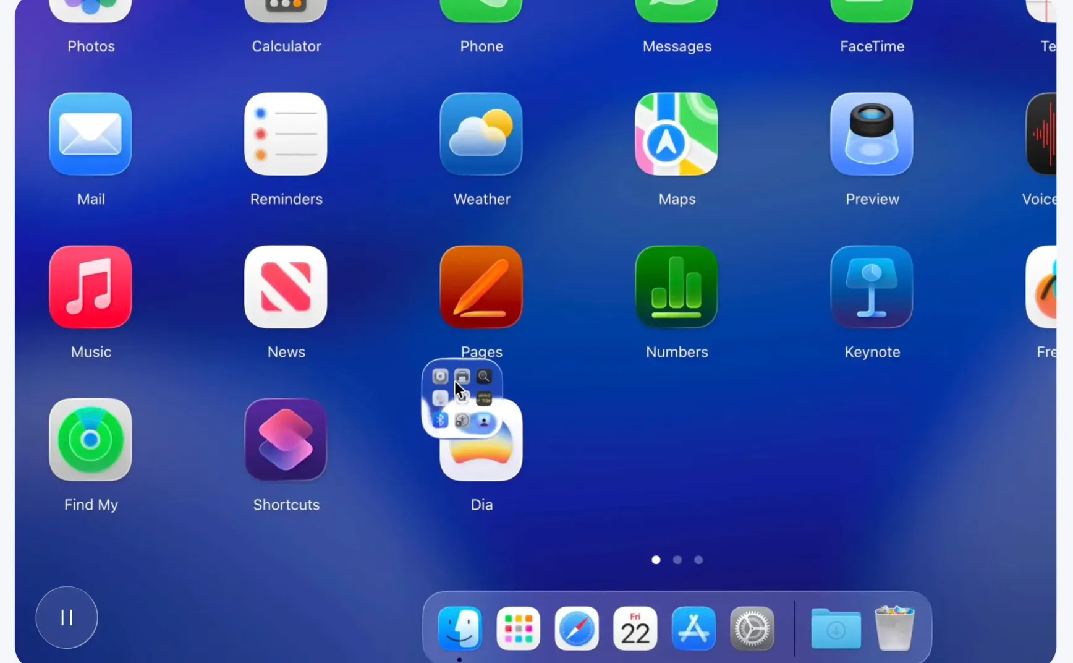The width and height of the screenshot is (1073, 663).
Task: Launch the Reminders app
Action: coord(286,134)
